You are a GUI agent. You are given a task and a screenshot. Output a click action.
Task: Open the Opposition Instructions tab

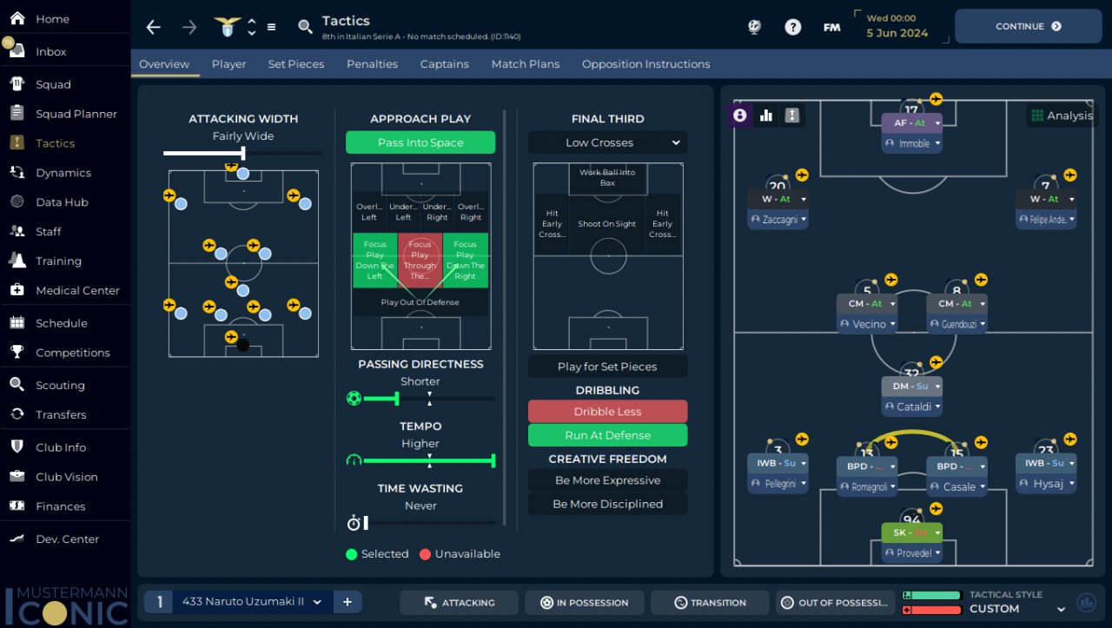645,64
